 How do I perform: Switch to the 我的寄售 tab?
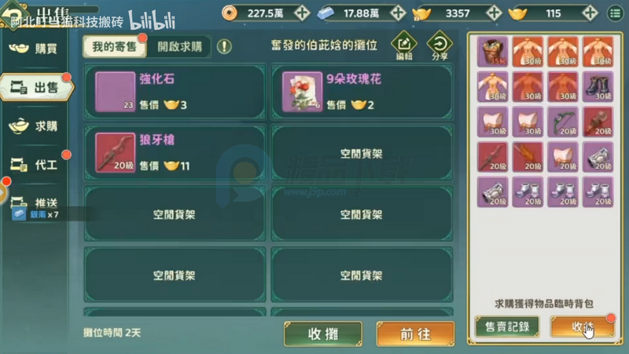[x=114, y=47]
